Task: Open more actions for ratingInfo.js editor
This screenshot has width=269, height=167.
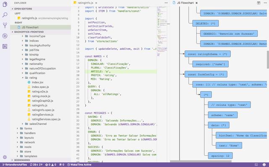Action: 166,3
